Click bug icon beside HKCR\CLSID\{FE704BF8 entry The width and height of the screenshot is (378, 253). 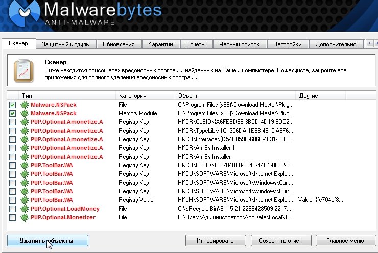coord(25,165)
